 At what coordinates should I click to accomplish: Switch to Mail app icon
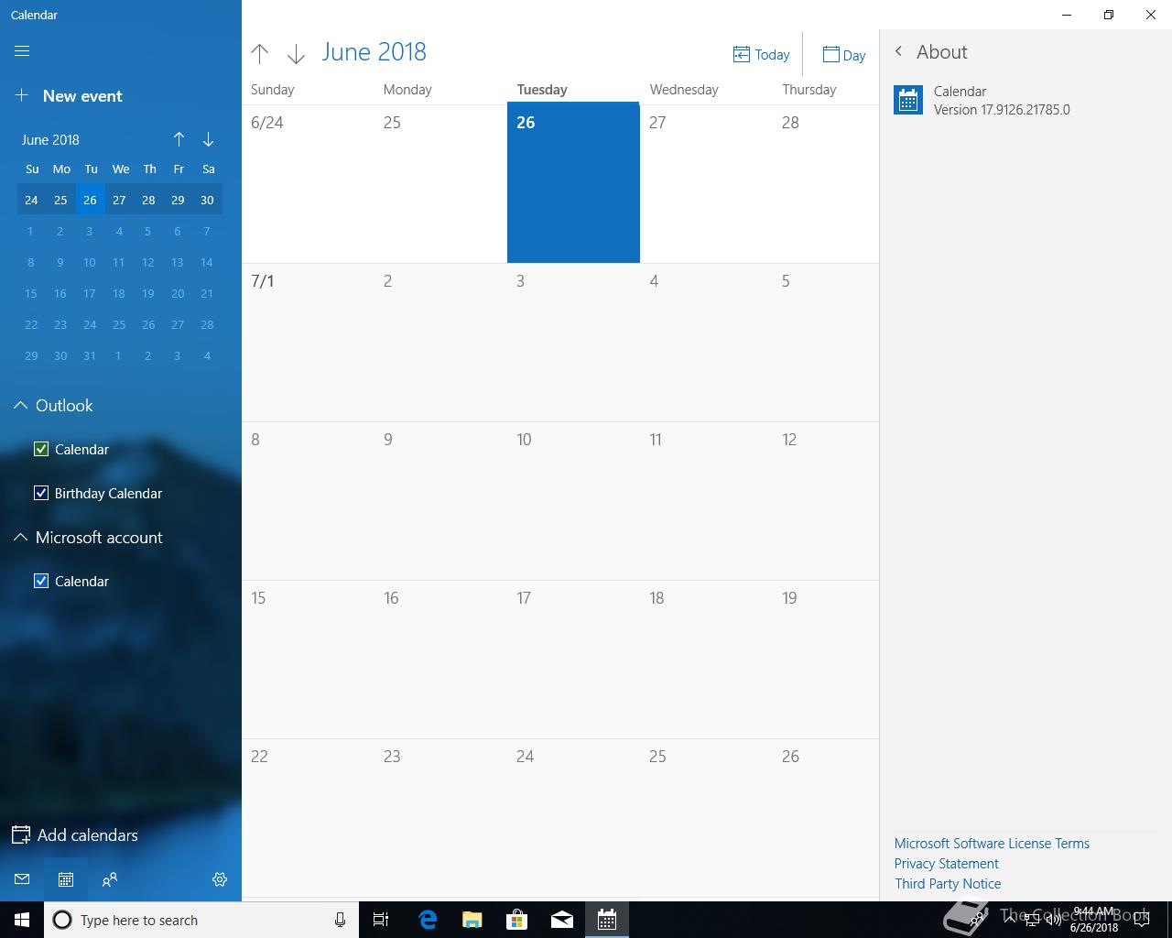22,879
